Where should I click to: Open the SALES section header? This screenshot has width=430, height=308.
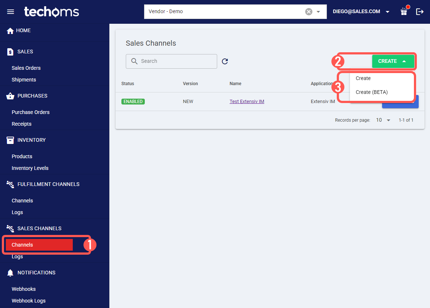click(25, 52)
